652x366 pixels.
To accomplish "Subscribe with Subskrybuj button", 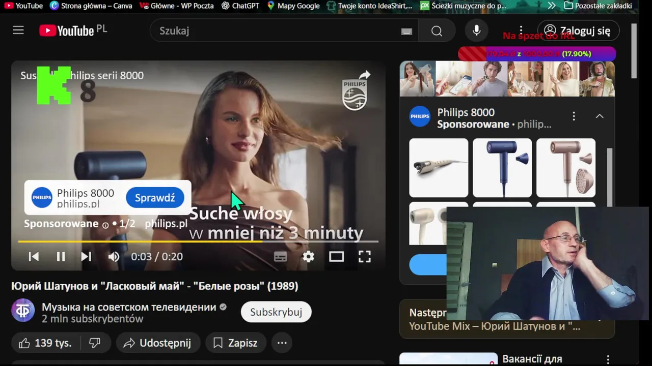I will [276, 312].
